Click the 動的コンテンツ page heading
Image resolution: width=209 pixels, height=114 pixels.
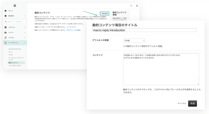[42, 13]
